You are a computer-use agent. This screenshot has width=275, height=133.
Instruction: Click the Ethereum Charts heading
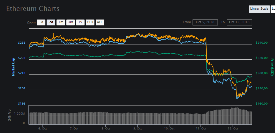[33, 8]
